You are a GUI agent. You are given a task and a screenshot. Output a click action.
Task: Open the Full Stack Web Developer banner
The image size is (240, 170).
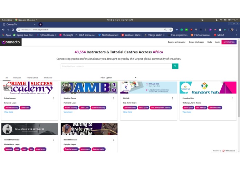[x=30, y=129]
